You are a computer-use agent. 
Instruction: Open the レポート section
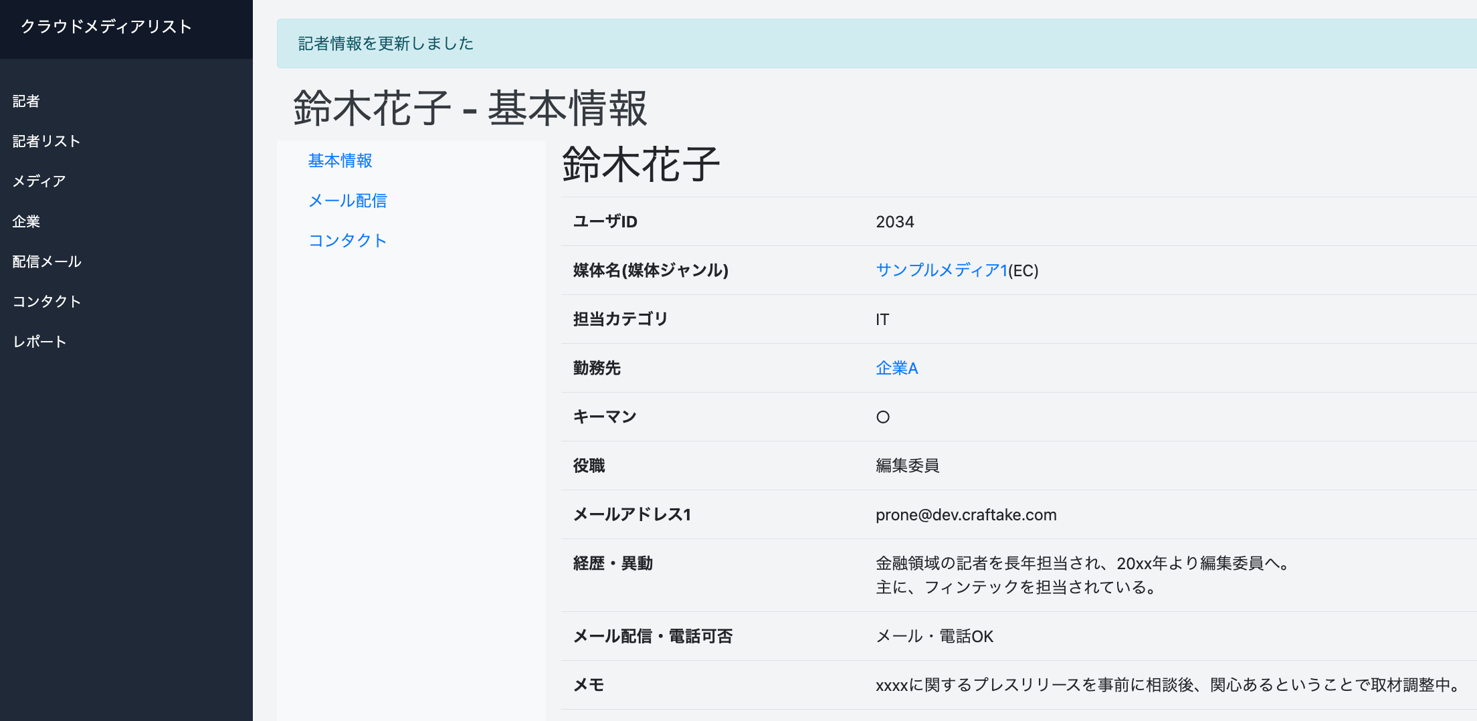(39, 341)
